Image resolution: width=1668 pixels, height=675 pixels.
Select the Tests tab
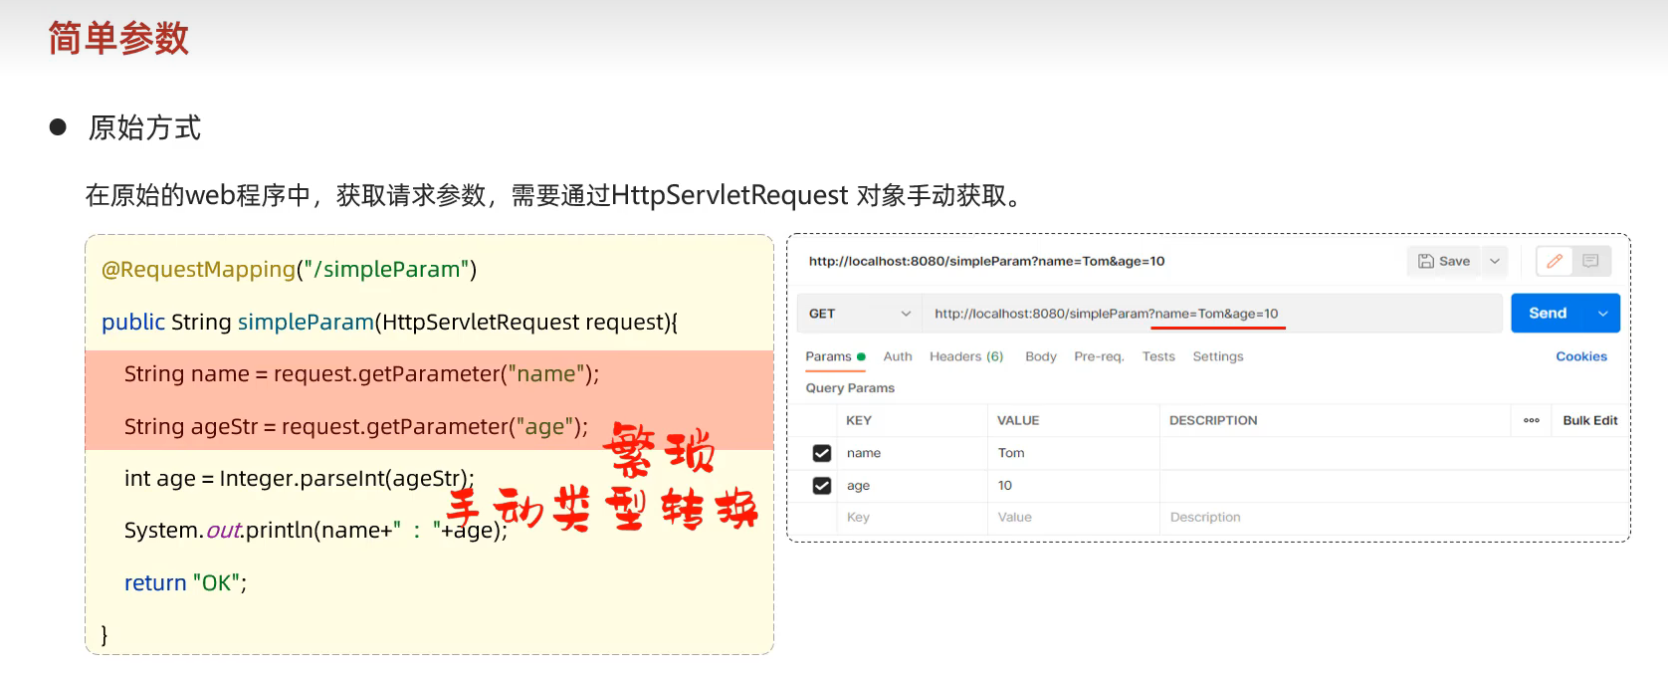tap(1157, 356)
